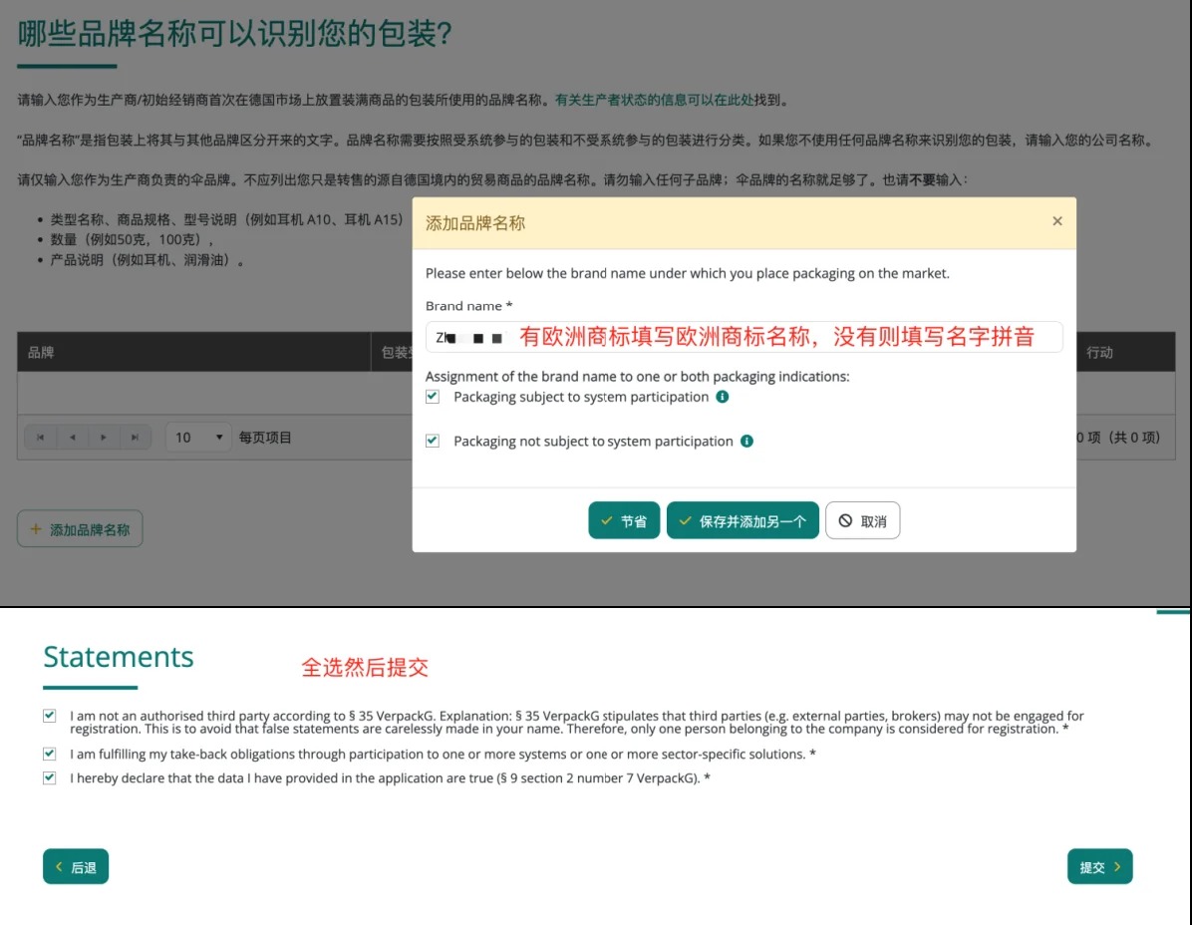The image size is (1192, 925).
Task: Toggle Packaging subject to system participation checkbox
Action: (x=433, y=397)
